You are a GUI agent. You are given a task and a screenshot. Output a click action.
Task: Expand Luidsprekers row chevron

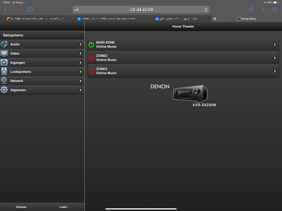click(x=80, y=72)
